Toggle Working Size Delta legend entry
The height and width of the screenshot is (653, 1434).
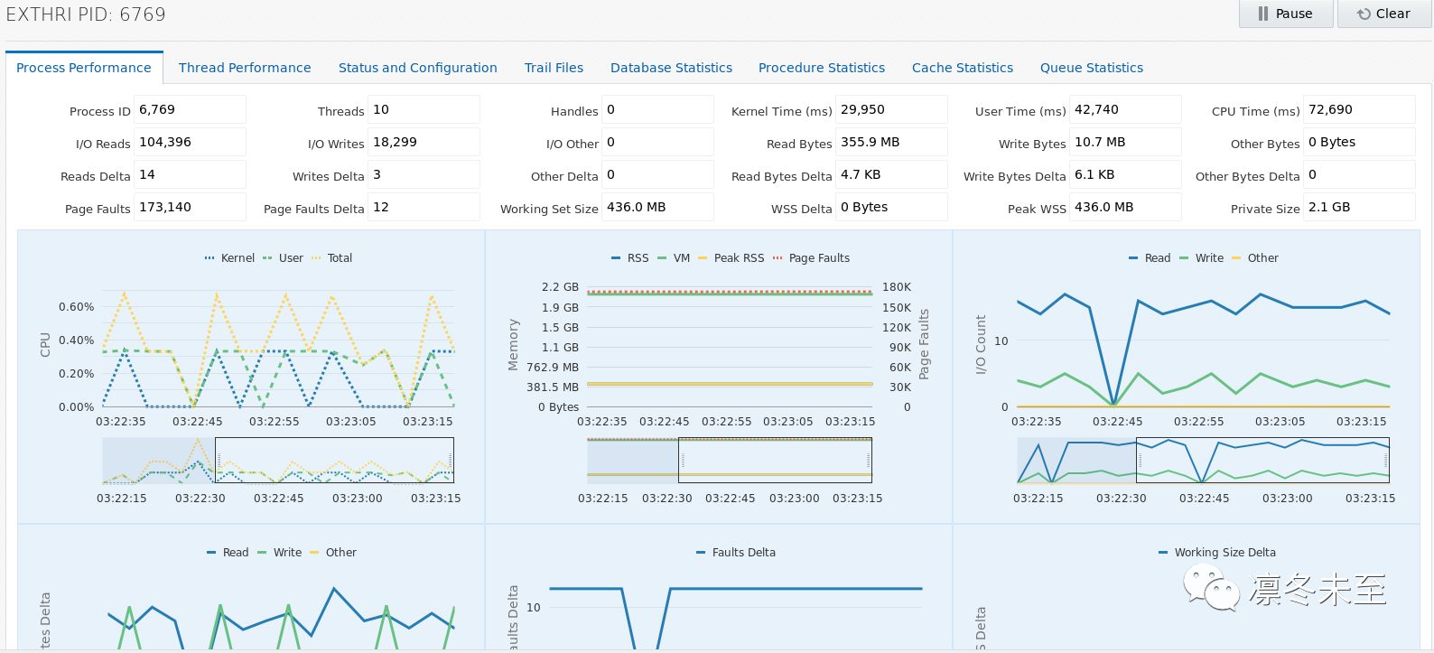click(1217, 553)
